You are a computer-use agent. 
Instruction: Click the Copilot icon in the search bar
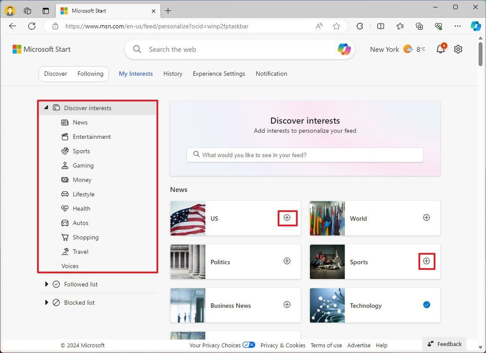(x=344, y=49)
